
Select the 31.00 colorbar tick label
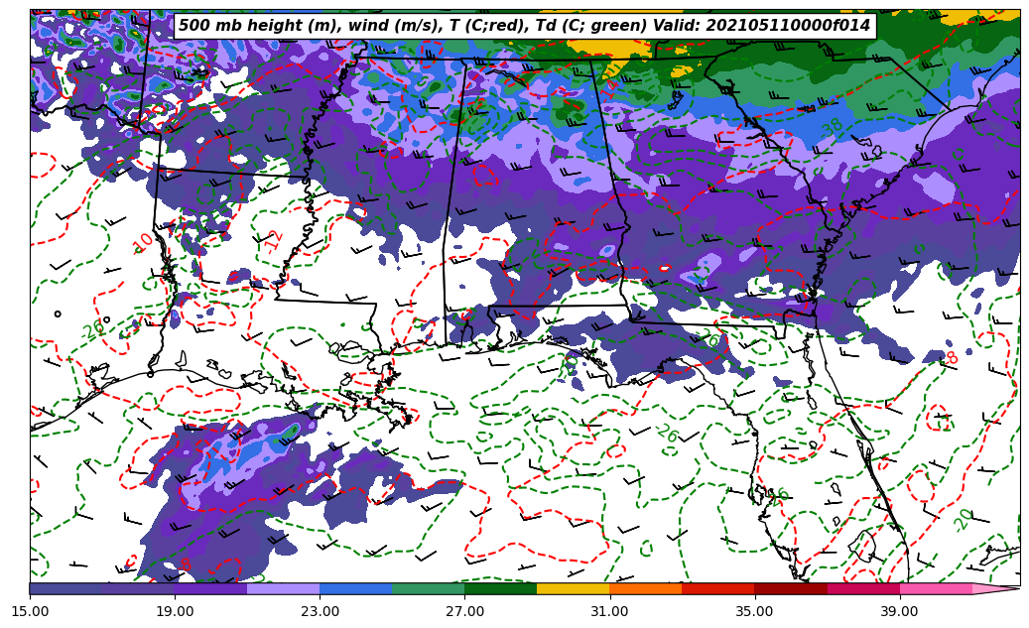click(x=609, y=611)
